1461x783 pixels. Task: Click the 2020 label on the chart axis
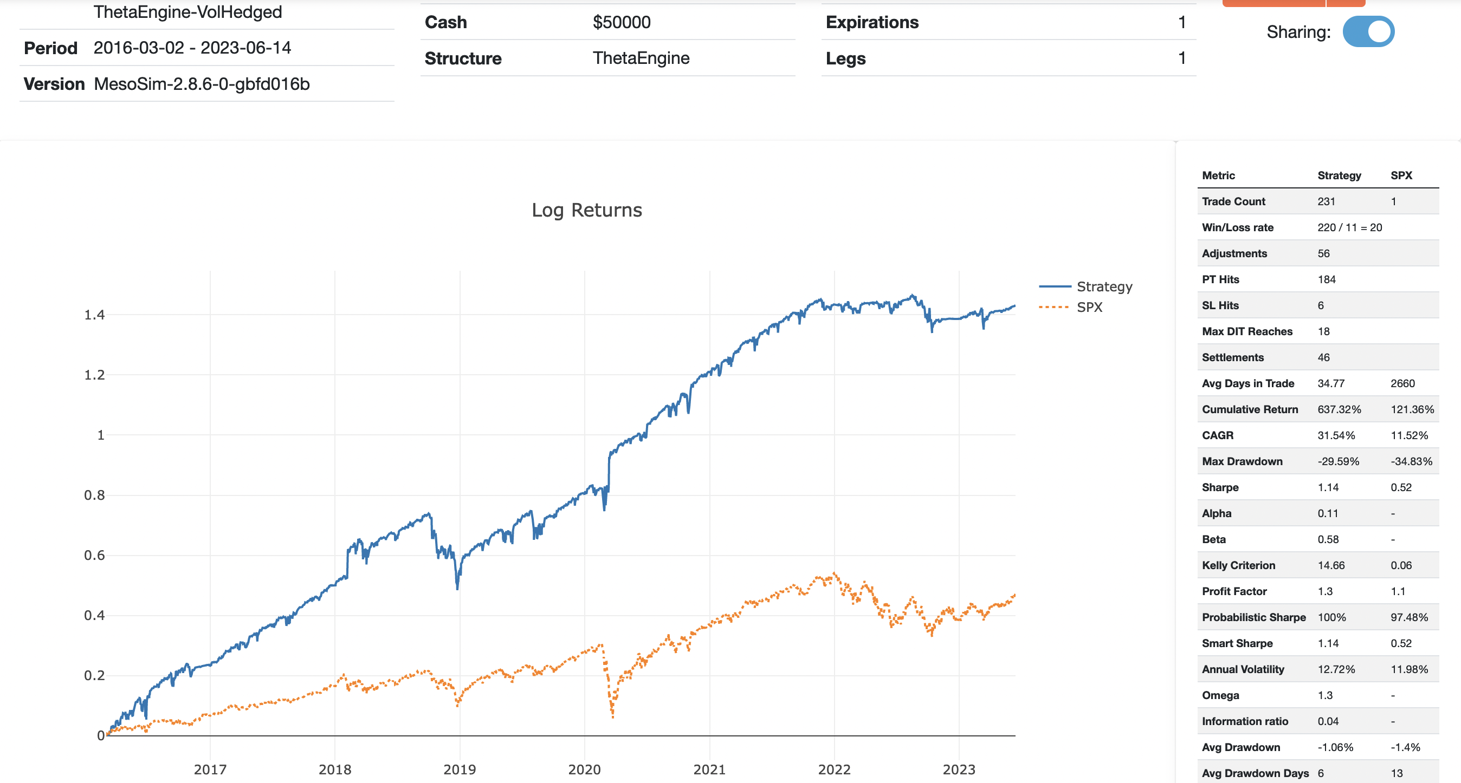point(584,769)
